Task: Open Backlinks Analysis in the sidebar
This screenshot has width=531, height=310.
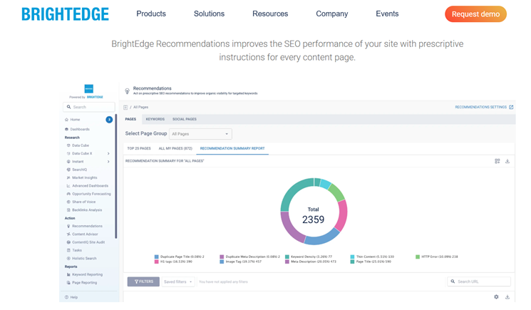Action: click(87, 210)
